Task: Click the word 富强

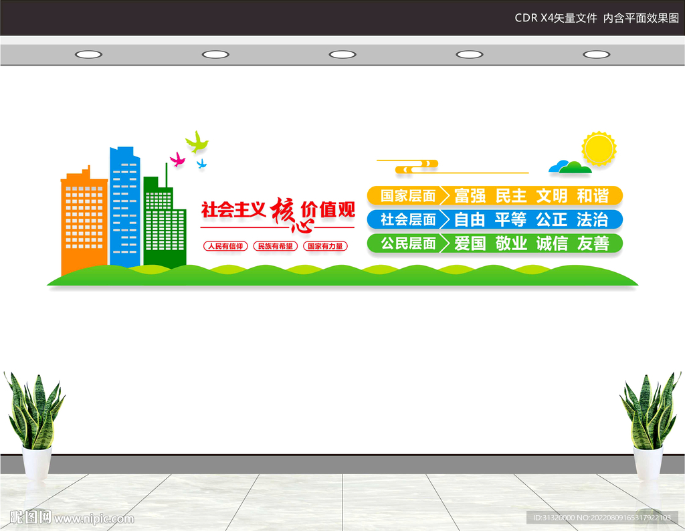Action: click(x=470, y=196)
